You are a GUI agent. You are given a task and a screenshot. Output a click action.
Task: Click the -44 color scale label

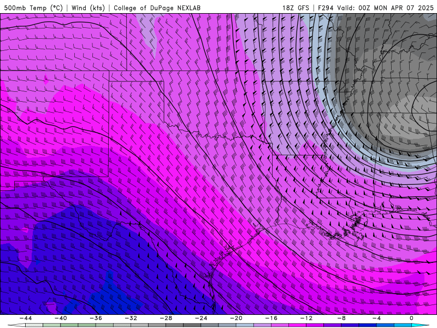(26, 318)
